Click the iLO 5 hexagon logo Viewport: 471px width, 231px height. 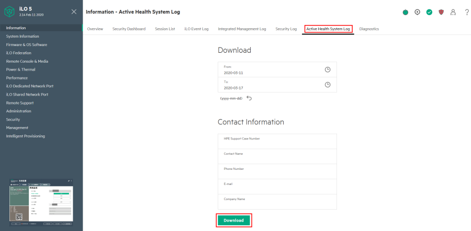tap(10, 11)
